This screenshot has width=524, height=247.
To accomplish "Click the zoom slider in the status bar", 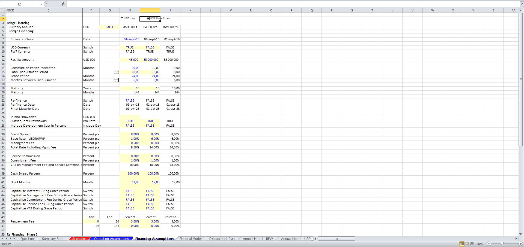I will 502,244.
